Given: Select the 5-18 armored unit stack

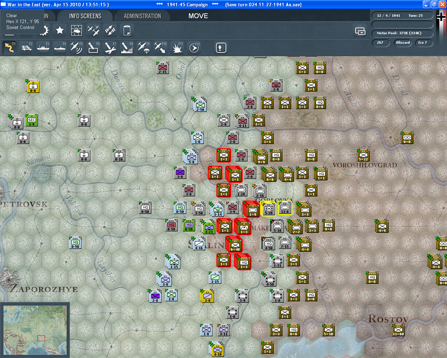Looking at the screenshot, I should tap(277, 226).
